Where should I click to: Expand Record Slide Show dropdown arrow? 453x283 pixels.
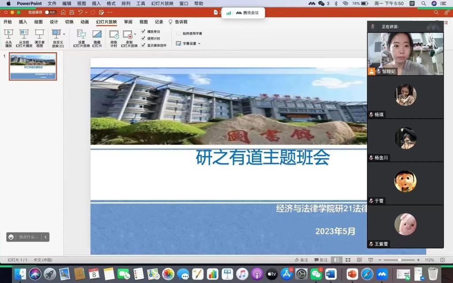pyautogui.click(x=135, y=34)
